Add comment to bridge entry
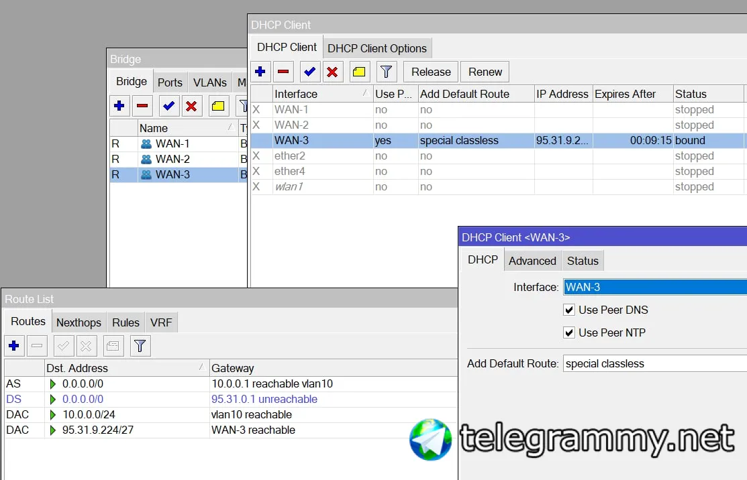 tap(218, 106)
